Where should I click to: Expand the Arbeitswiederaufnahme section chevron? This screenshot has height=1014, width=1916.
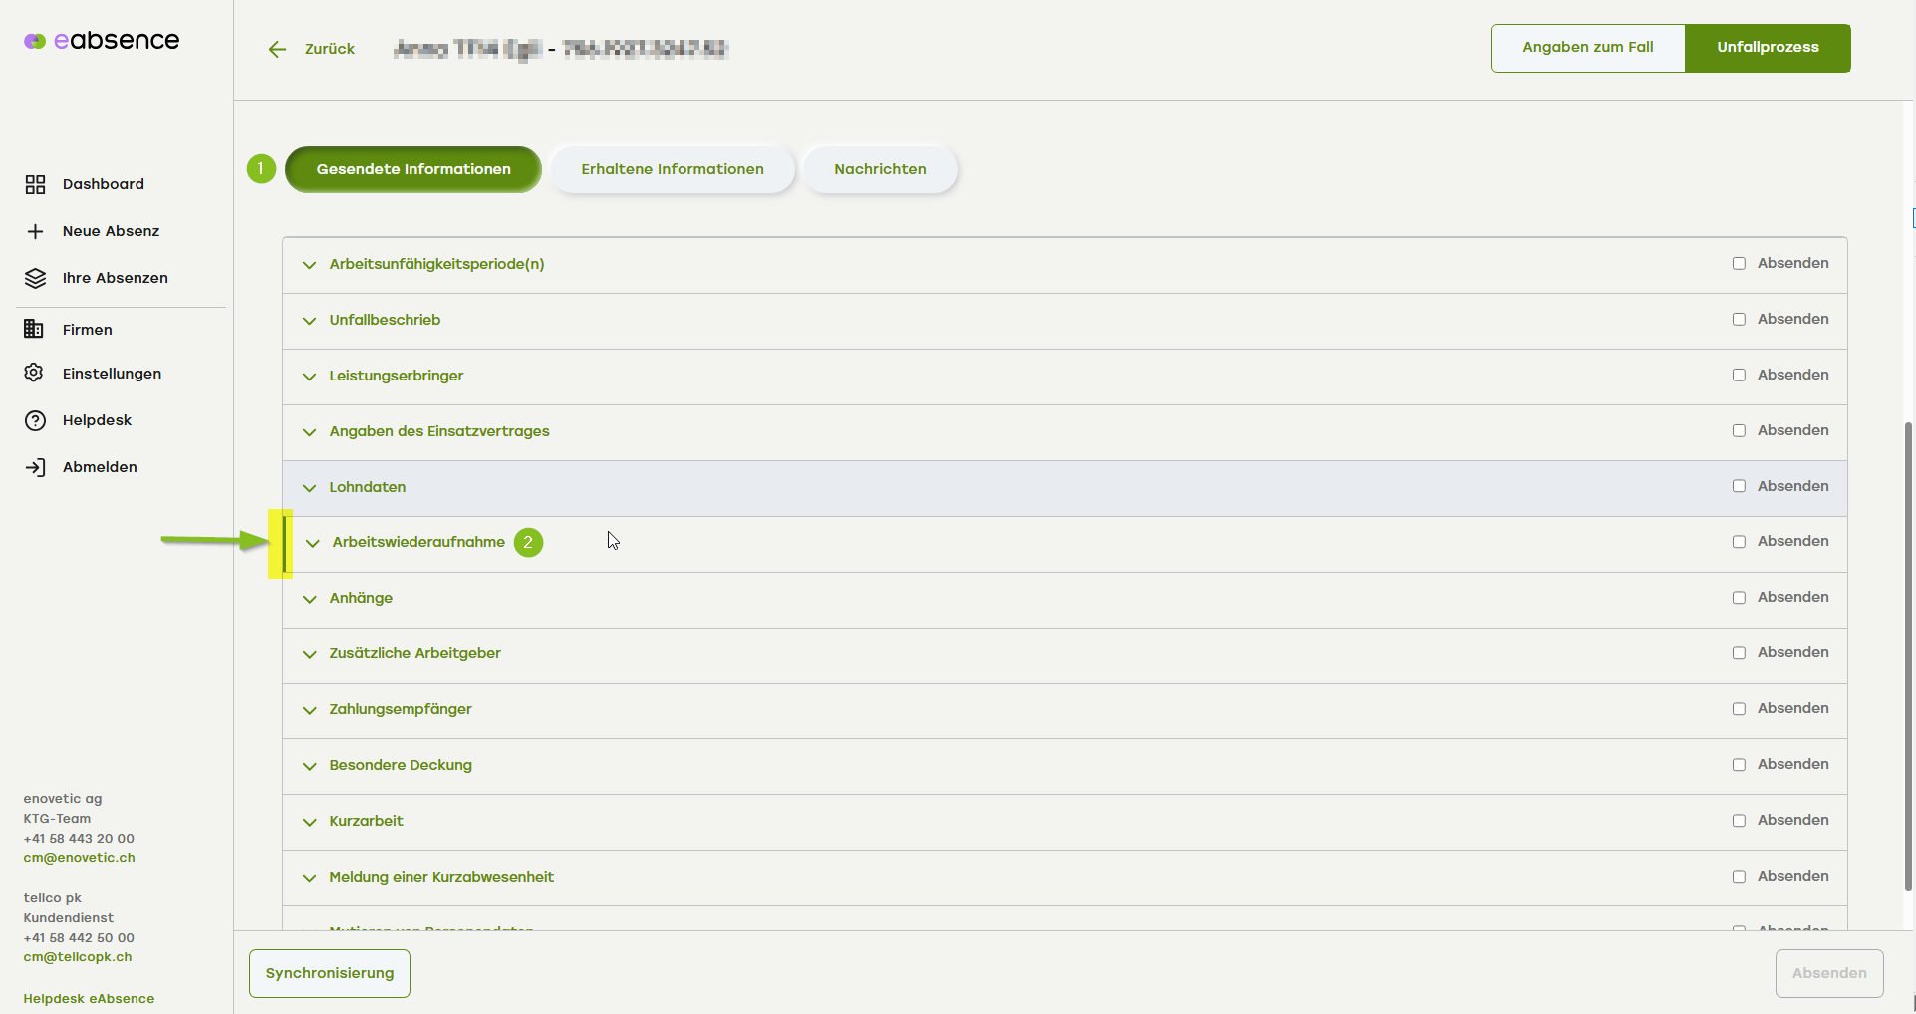313,543
